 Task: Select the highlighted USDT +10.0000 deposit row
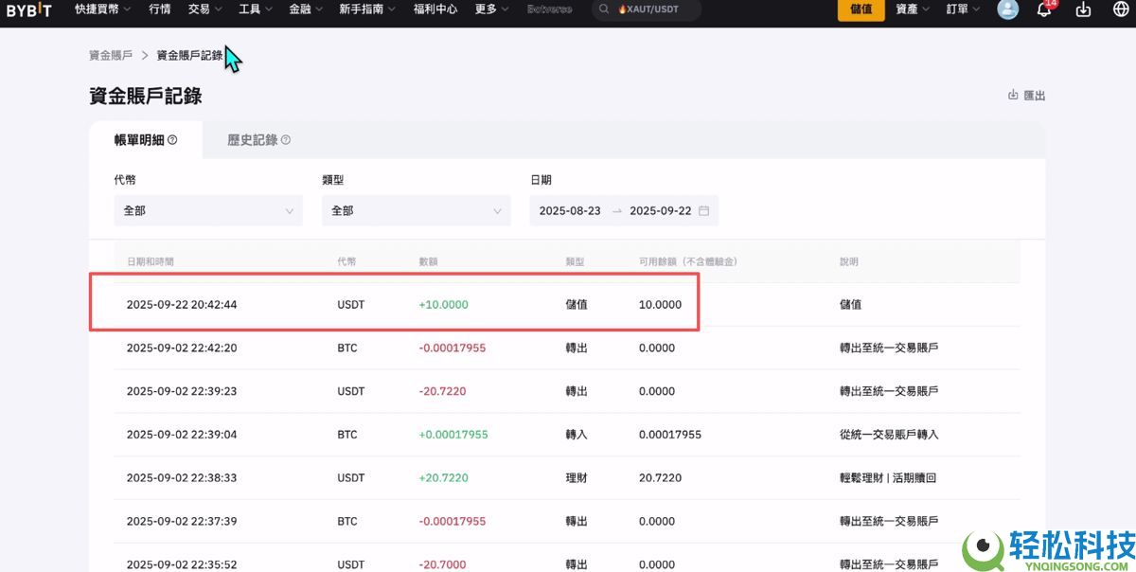(x=393, y=304)
